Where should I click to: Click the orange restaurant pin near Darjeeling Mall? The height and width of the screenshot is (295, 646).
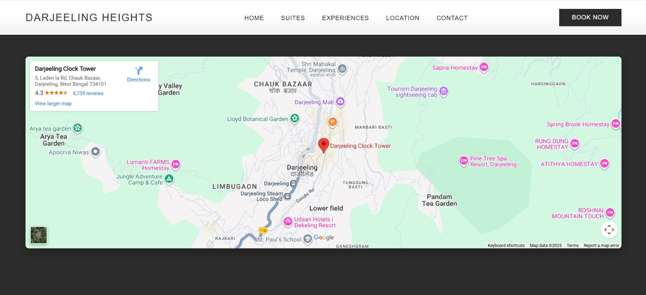point(332,122)
